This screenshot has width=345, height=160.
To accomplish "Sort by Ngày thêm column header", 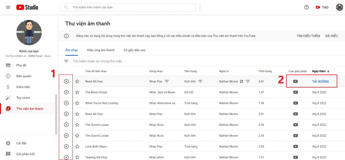I will (x=320, y=71).
